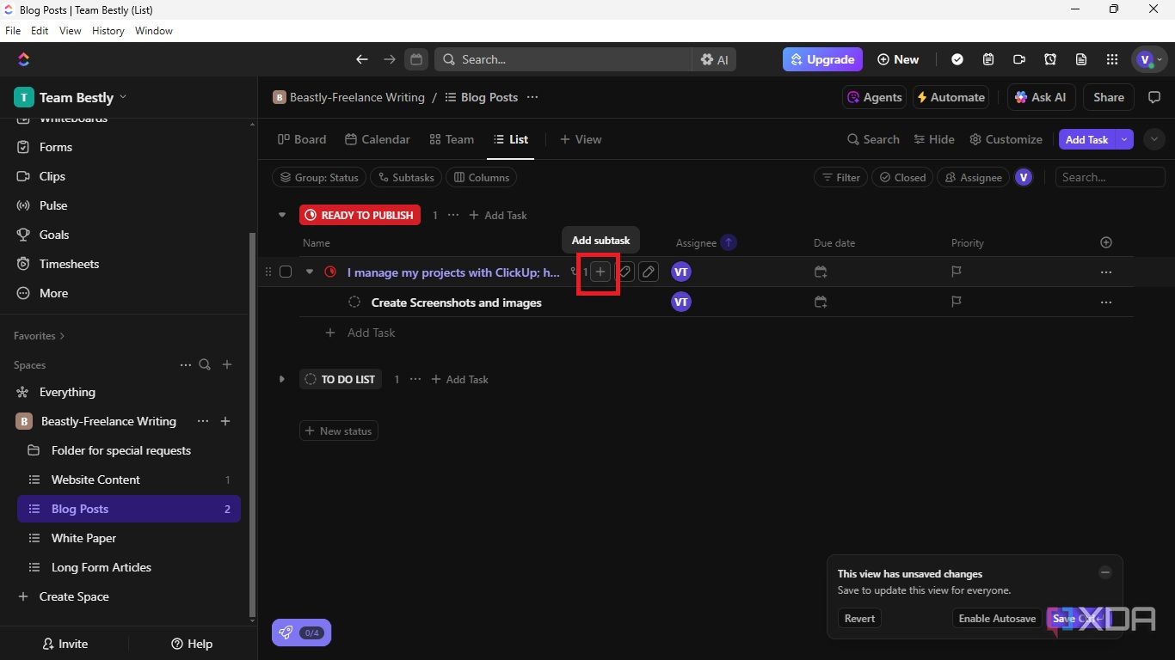Open the onboarding rocket 0/4 widget
The image size is (1175, 660).
(x=301, y=632)
